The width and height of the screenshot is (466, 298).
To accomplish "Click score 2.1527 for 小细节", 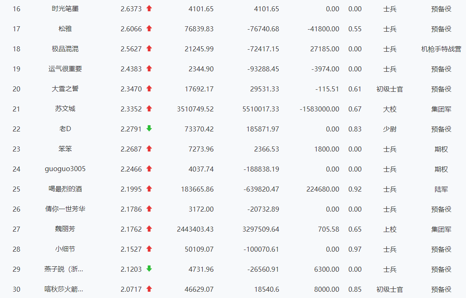I will point(131,249).
